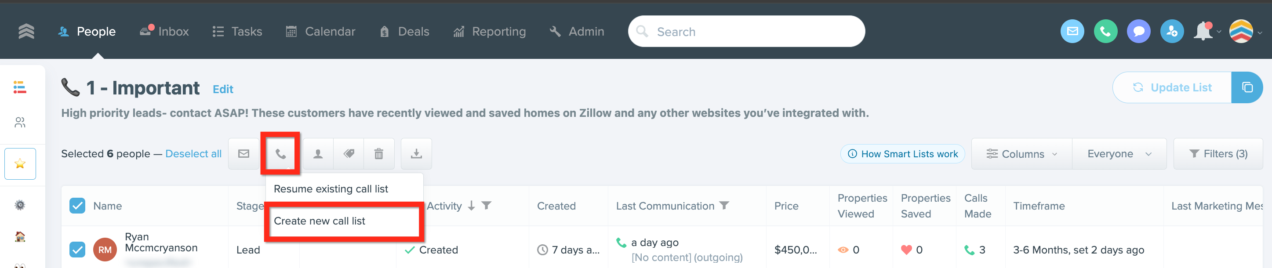The width and height of the screenshot is (1272, 268).
Task: Click the Update List button
Action: point(1172,88)
